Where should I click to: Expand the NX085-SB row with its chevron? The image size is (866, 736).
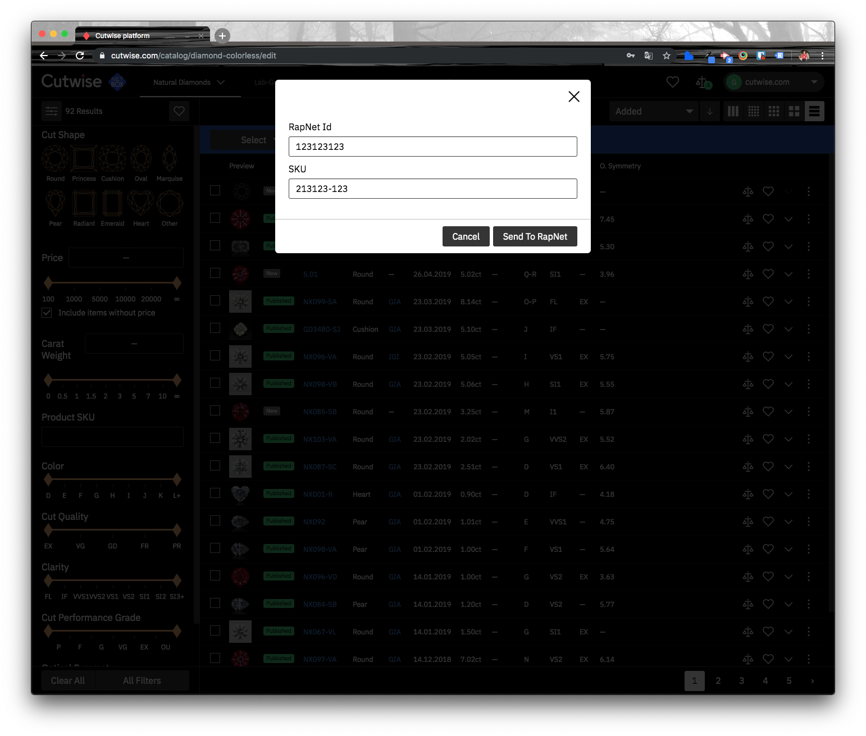click(788, 412)
